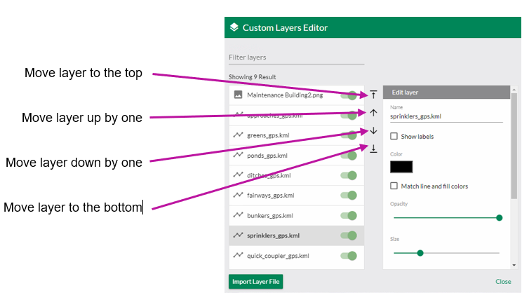Move layer to the bottom arrow icon
Screen dimensions: 529x300
tap(373, 149)
